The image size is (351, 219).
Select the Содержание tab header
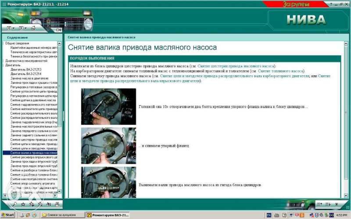tap(18, 38)
